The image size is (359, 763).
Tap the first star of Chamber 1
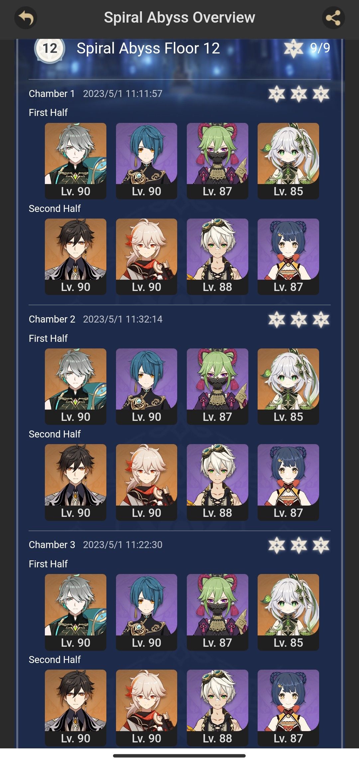(x=277, y=94)
